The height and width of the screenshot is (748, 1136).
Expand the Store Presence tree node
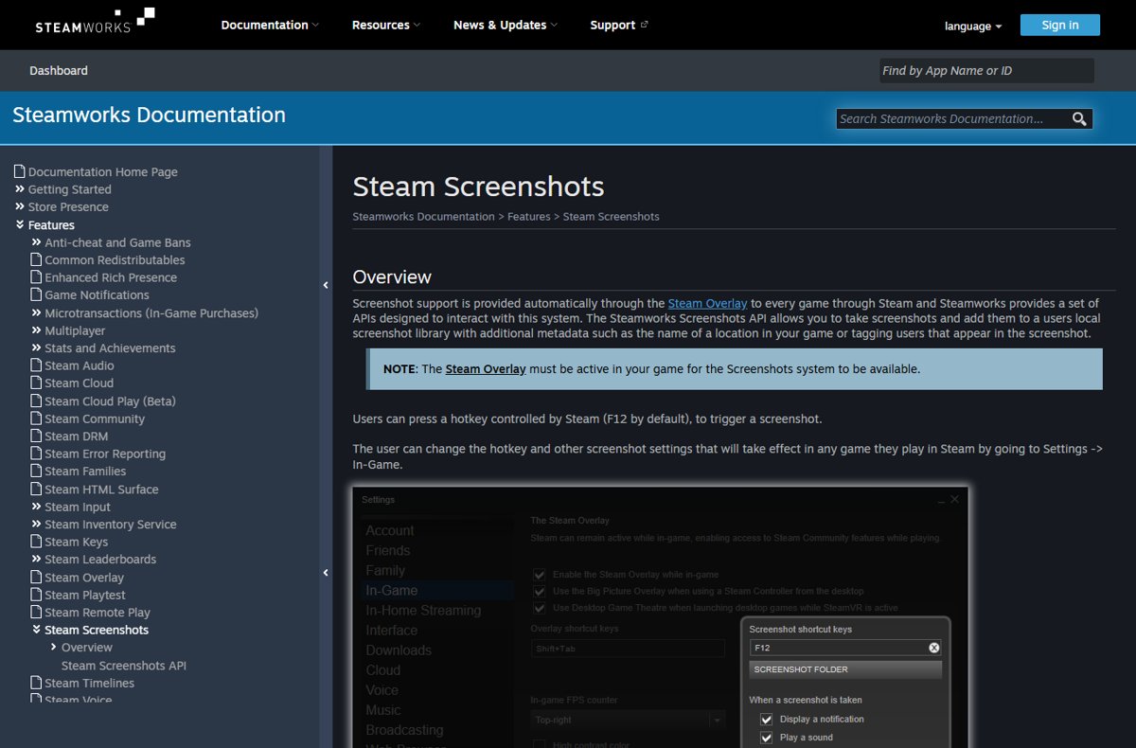point(20,206)
